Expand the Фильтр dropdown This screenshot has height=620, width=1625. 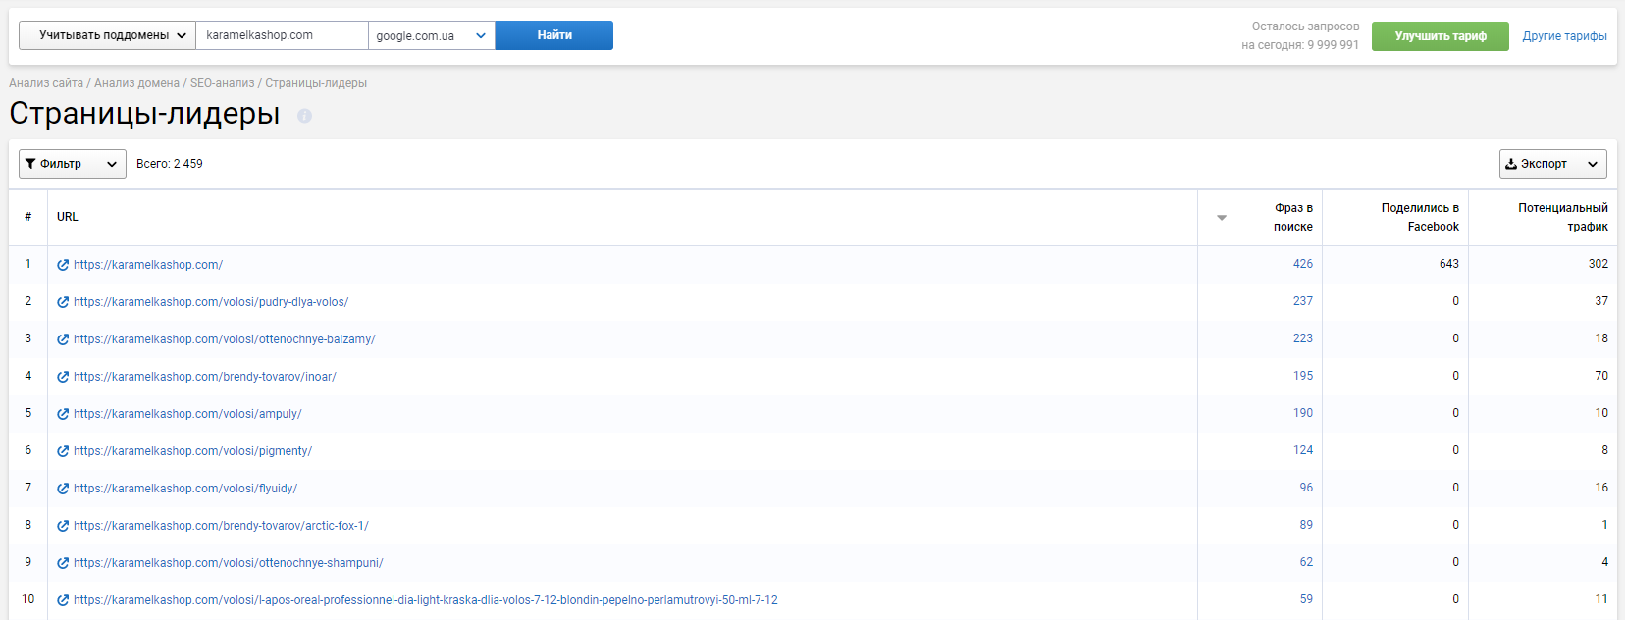pyautogui.click(x=73, y=164)
